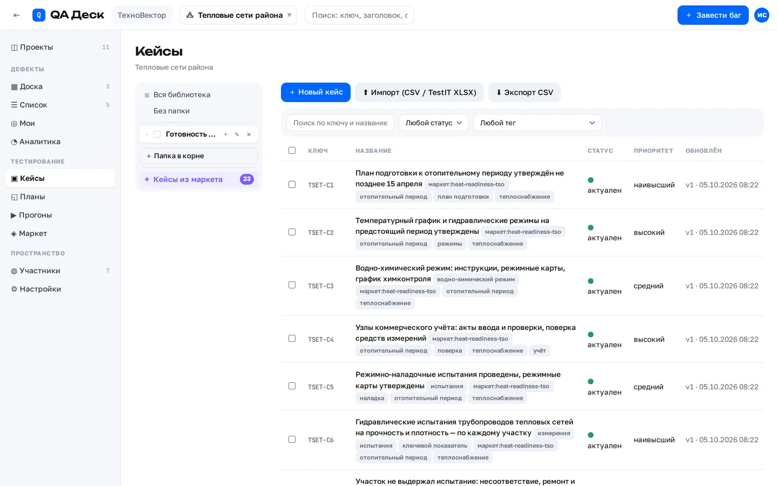Click the Новый кейс button
Screen dimensions: 778x486
point(316,92)
